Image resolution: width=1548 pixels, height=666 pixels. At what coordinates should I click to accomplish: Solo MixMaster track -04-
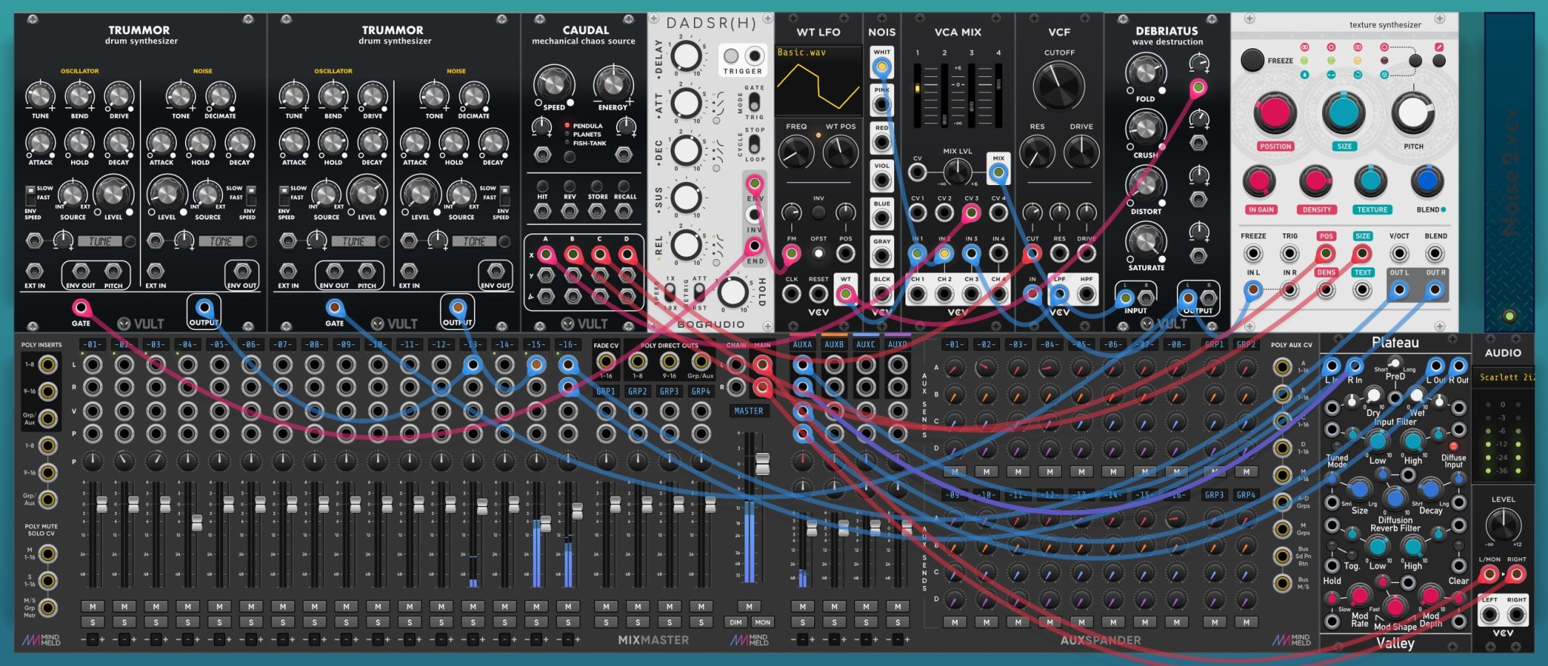click(x=187, y=622)
